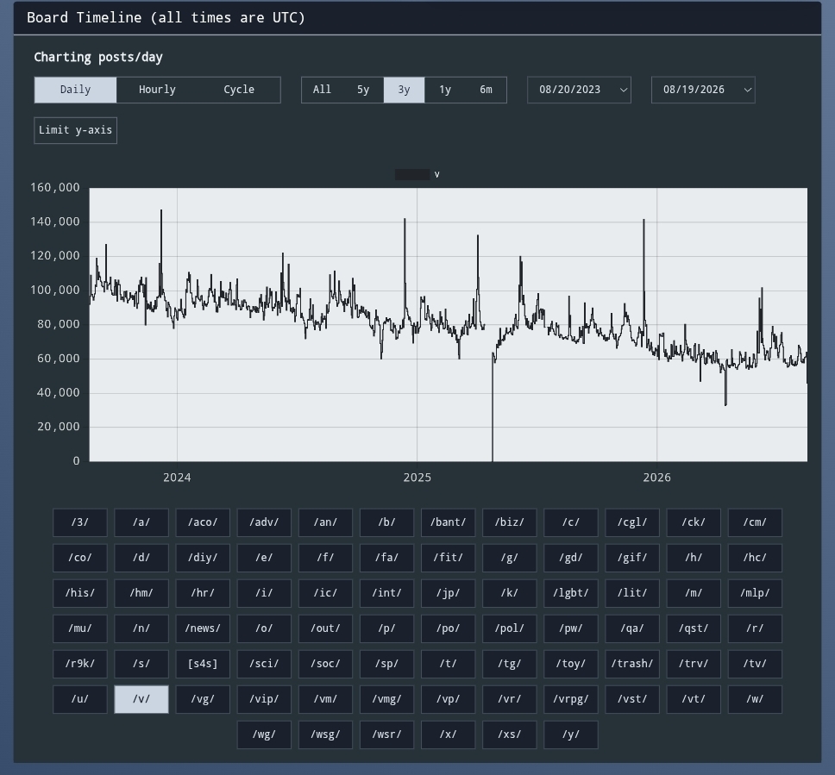Open the /3/ board chart
This screenshot has height=775, width=835.
coord(80,522)
